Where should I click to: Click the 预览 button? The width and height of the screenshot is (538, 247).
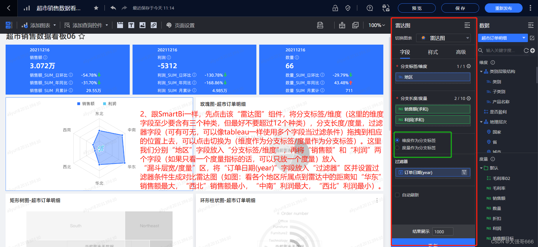point(417,8)
